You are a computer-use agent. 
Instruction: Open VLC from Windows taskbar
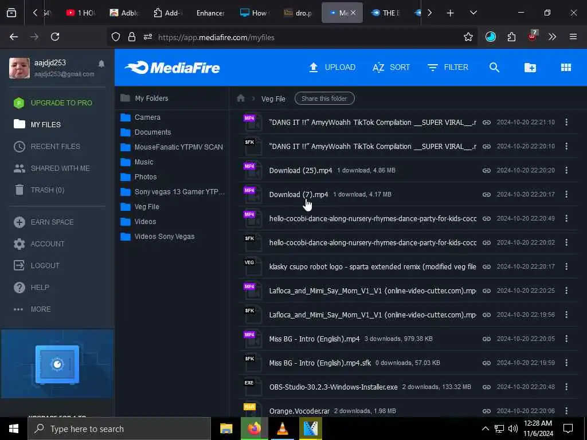tap(282, 429)
